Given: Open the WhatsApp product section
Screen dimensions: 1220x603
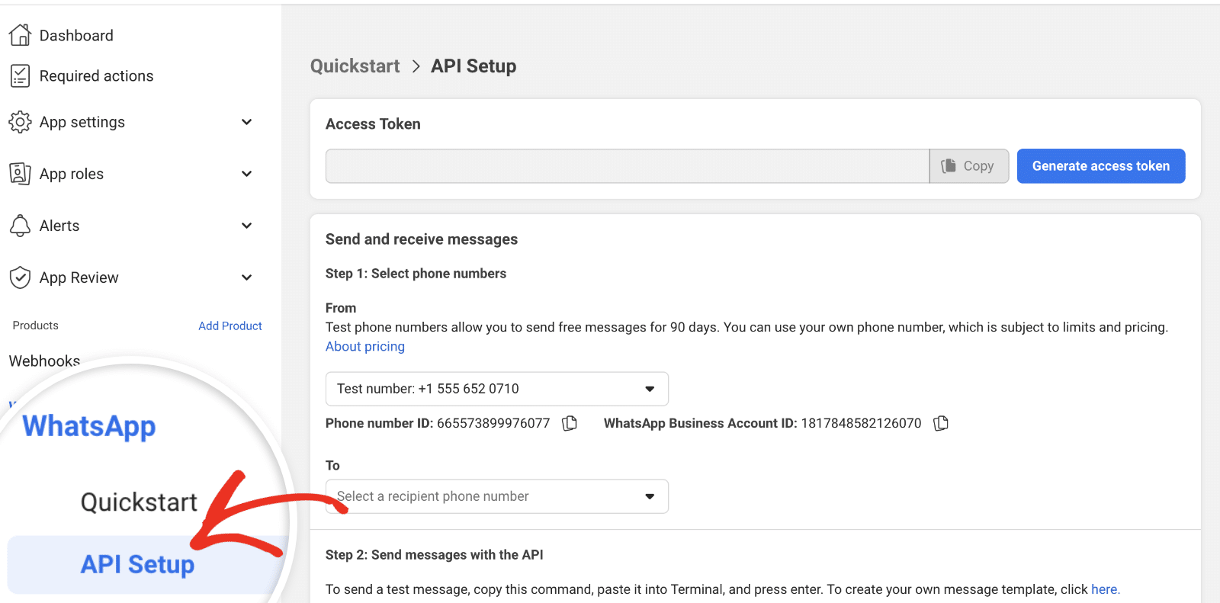Looking at the screenshot, I should [89, 426].
